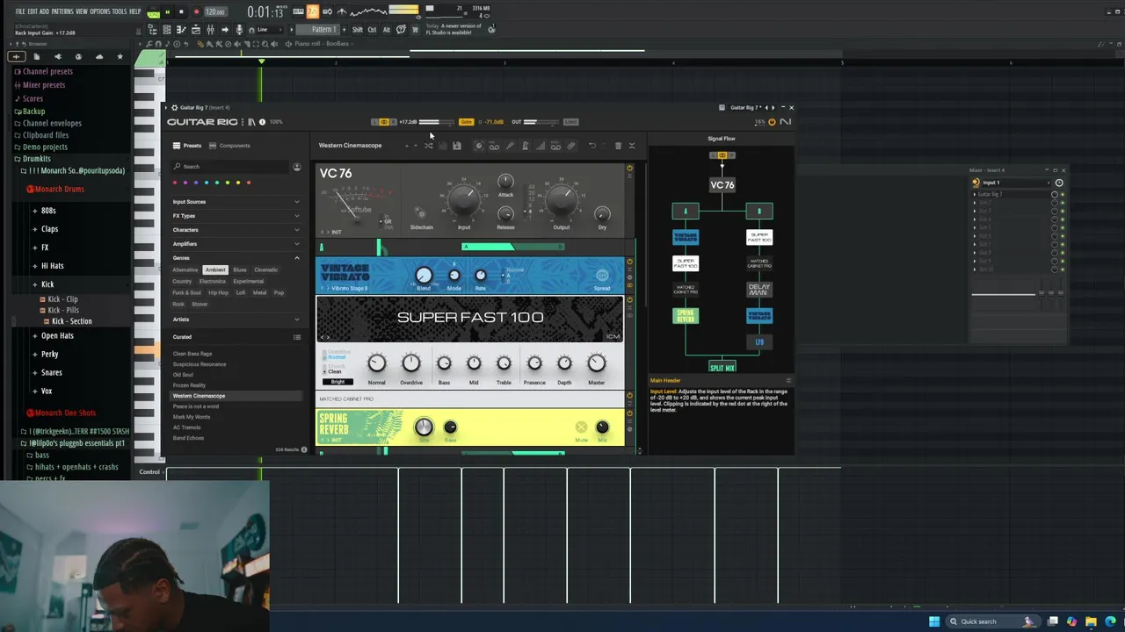This screenshot has width=1125, height=632.
Task: Open the PATTERNS menu in FL Studio
Action: 62,11
